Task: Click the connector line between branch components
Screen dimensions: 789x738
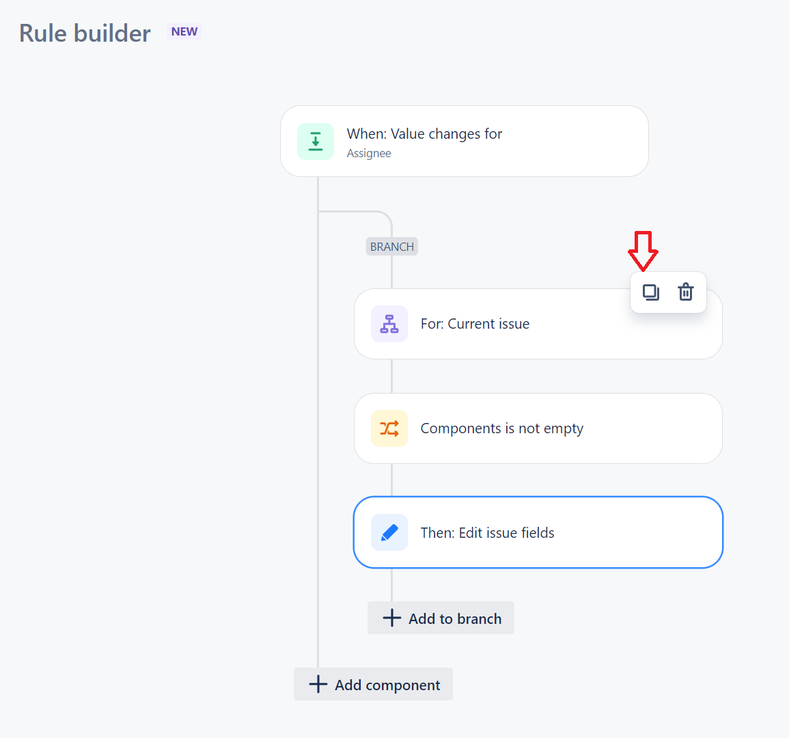Action: point(391,376)
